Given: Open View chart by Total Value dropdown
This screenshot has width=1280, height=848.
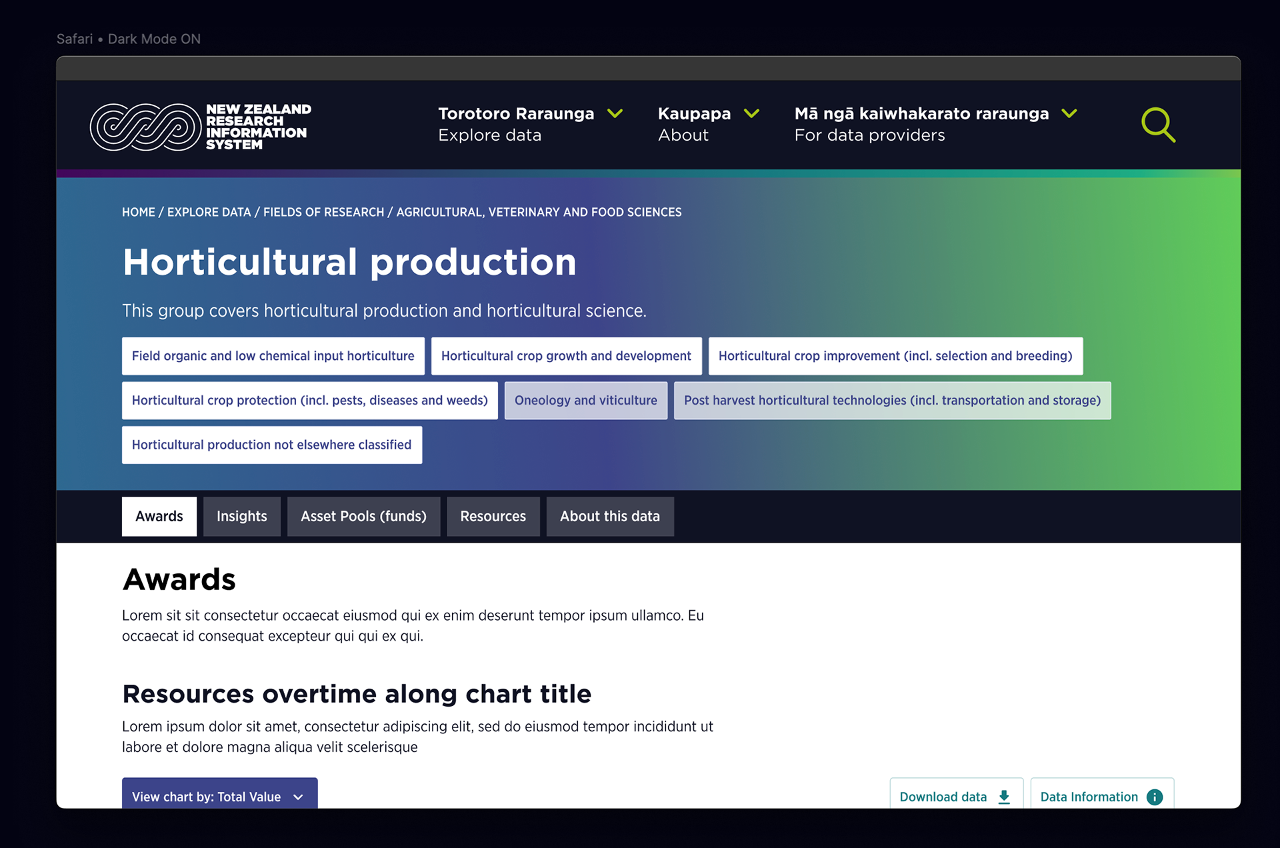Looking at the screenshot, I should pyautogui.click(x=219, y=796).
